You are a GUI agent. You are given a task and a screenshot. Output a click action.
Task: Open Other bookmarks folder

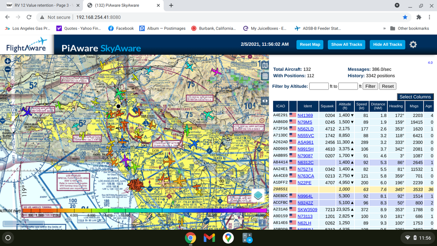click(409, 28)
